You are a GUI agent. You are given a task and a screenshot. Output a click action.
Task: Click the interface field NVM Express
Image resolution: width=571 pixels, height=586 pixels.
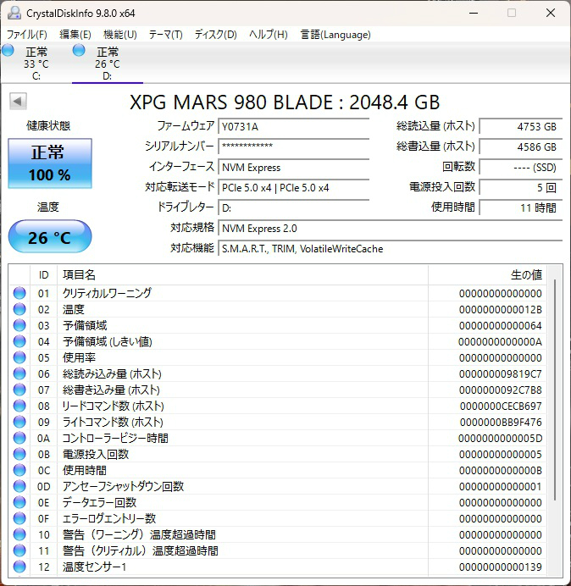[293, 168]
